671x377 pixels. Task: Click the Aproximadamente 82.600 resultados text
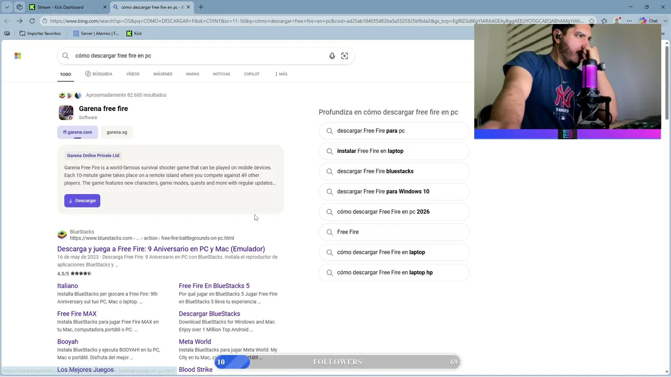126,95
